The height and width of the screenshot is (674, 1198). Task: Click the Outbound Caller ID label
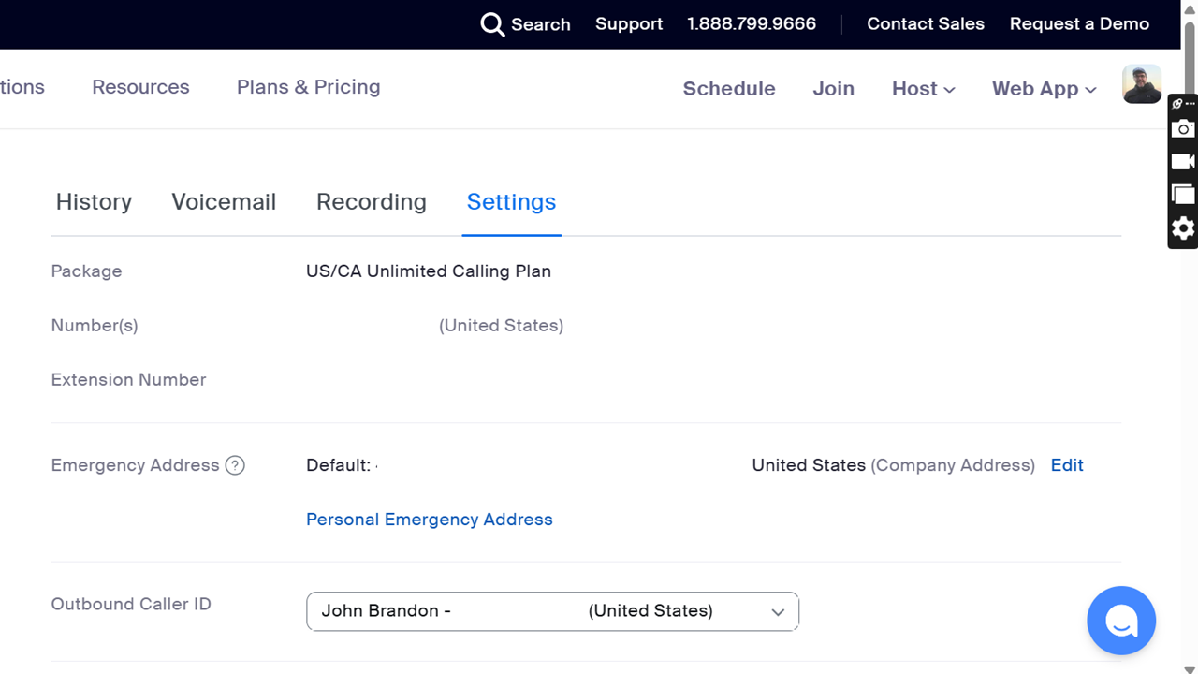pos(131,605)
